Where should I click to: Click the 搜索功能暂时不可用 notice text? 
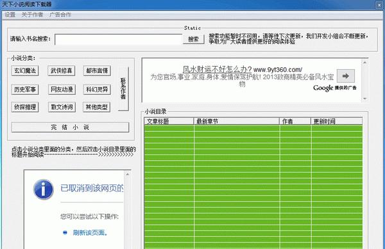click(289, 39)
